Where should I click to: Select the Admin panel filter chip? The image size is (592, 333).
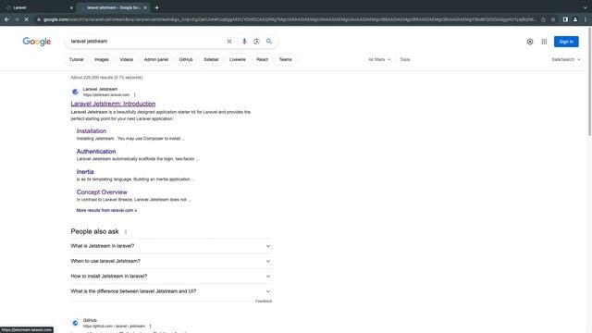pos(156,59)
